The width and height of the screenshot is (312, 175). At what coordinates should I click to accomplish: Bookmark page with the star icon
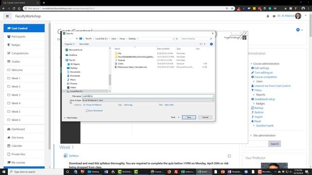click(x=232, y=8)
